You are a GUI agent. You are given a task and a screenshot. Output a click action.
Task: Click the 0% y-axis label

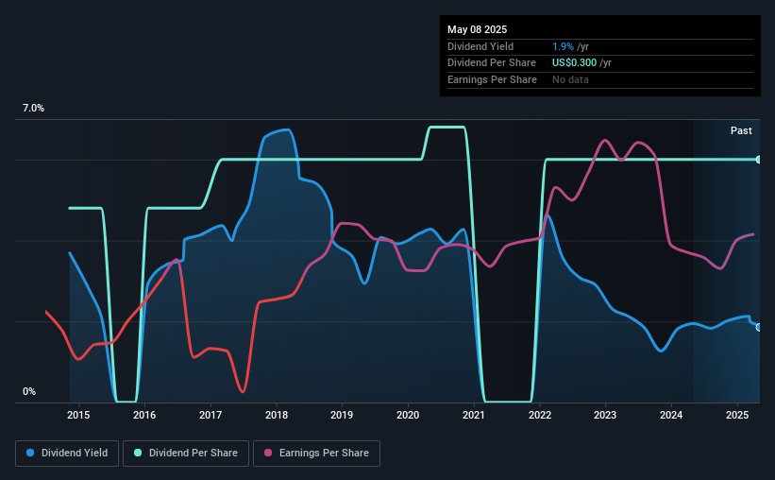point(29,391)
